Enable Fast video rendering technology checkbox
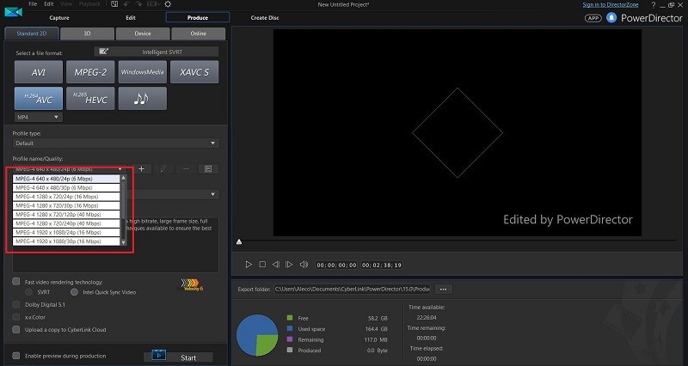Viewport: 688px width, 366px height. coord(16,282)
